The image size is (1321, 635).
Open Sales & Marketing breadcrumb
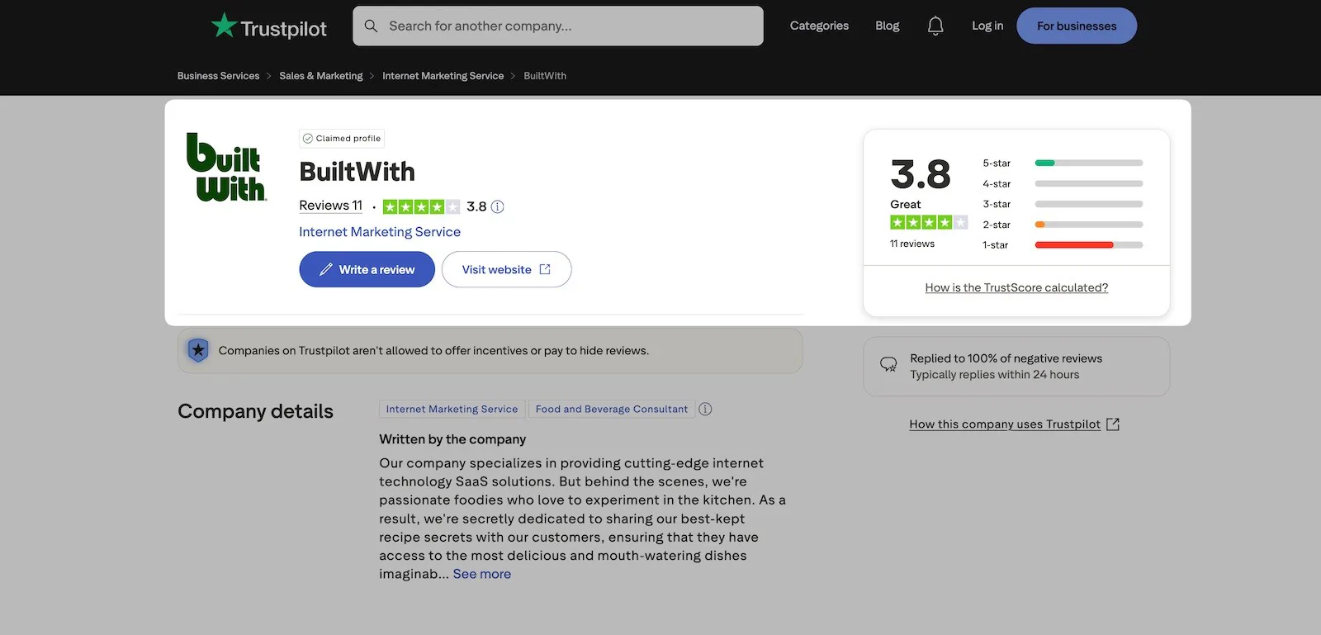tap(321, 76)
